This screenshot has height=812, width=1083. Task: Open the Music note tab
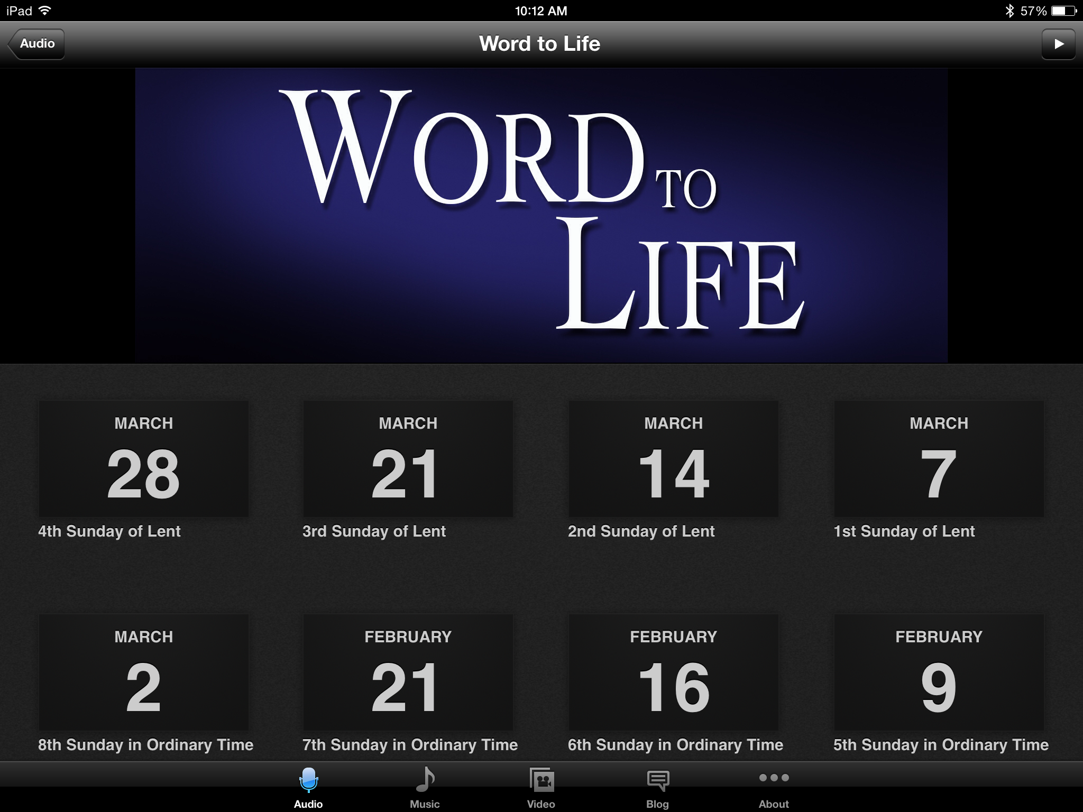(x=425, y=780)
